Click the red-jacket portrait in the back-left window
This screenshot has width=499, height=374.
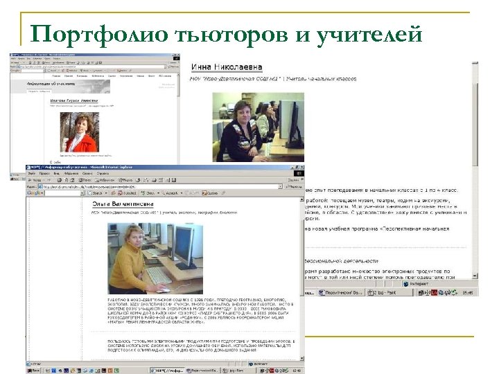[x=80, y=132]
